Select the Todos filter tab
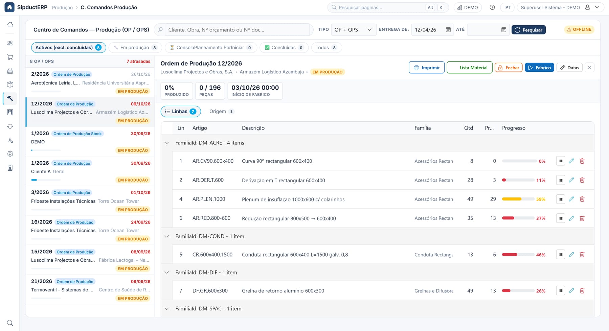Screen dimensions: 609x331 pyautogui.click(x=326, y=48)
